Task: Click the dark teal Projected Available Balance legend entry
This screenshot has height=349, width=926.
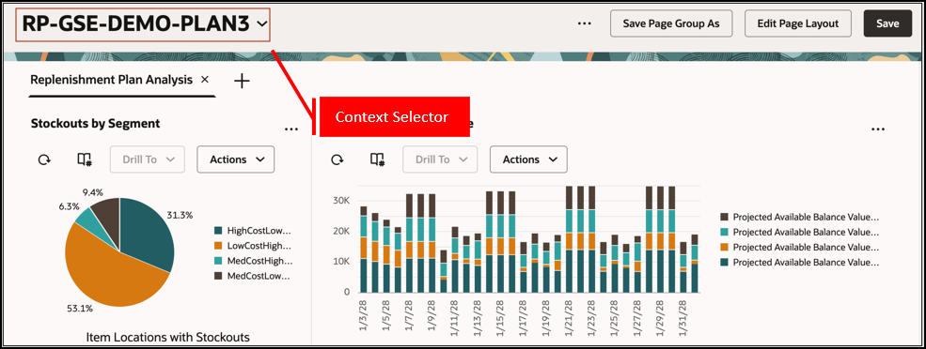Action: (x=800, y=263)
